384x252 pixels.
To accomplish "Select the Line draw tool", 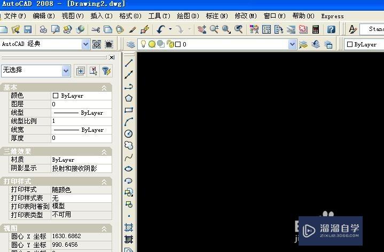I will point(129,63).
